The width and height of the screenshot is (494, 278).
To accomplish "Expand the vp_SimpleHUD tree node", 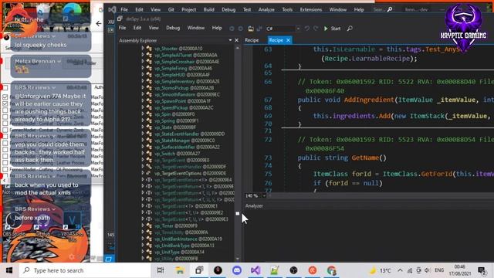I will tap(143, 75).
